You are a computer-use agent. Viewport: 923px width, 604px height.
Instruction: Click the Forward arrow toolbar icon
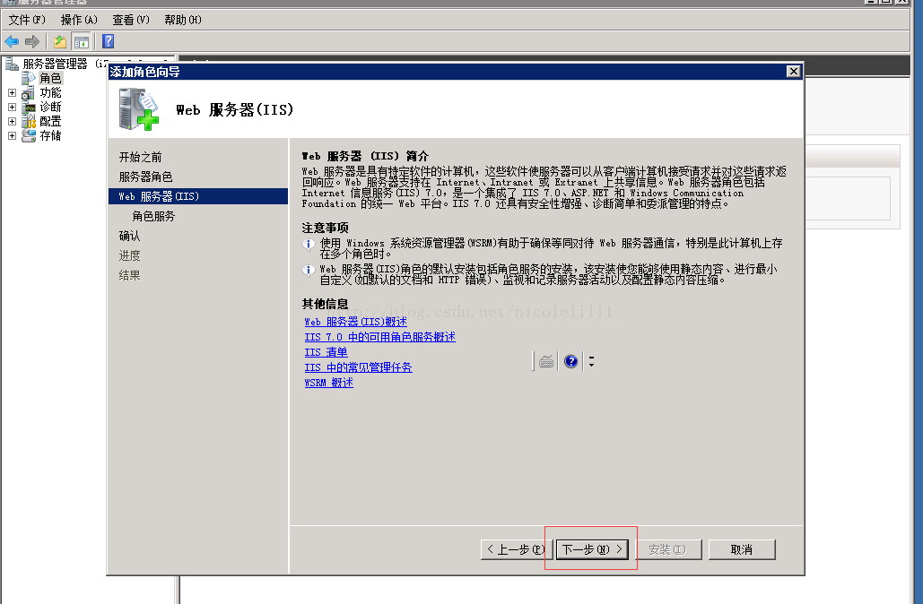(32, 42)
